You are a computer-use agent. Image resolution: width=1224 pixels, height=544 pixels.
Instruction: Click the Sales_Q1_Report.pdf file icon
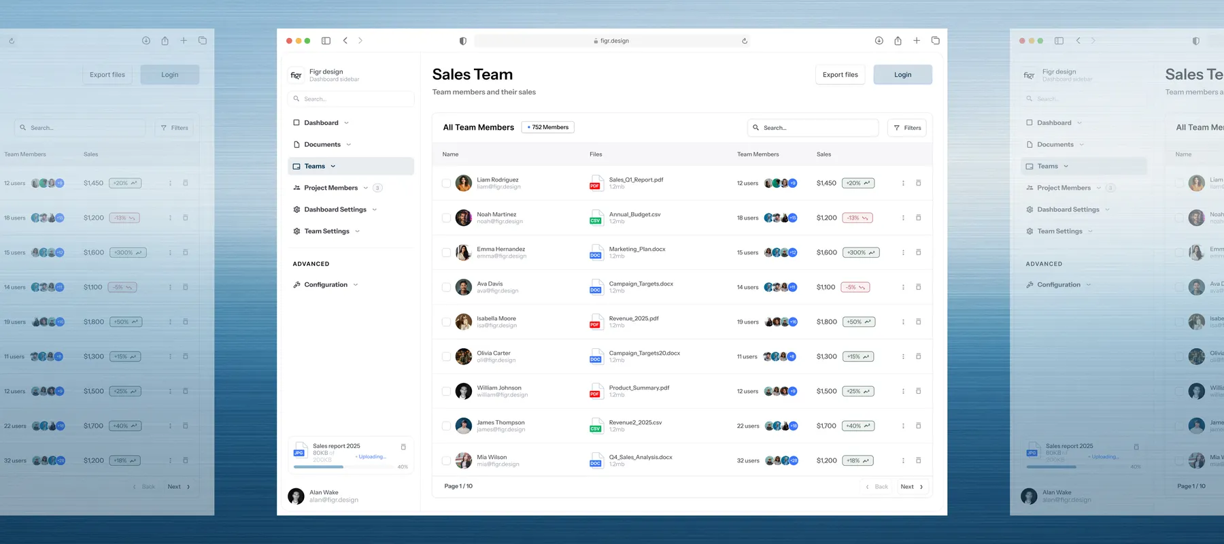[596, 183]
